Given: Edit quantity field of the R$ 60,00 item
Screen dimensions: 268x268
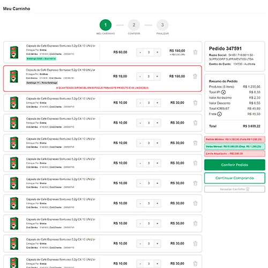Looking at the screenshot, I should coord(148,53).
